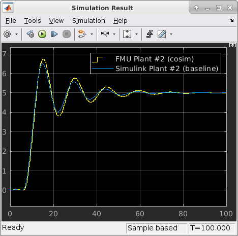Click the gray Stop simulation button

[67, 34]
